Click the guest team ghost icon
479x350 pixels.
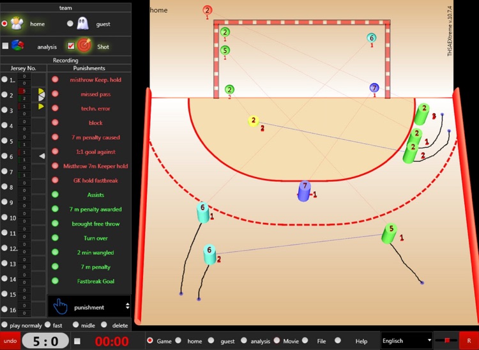(82, 24)
